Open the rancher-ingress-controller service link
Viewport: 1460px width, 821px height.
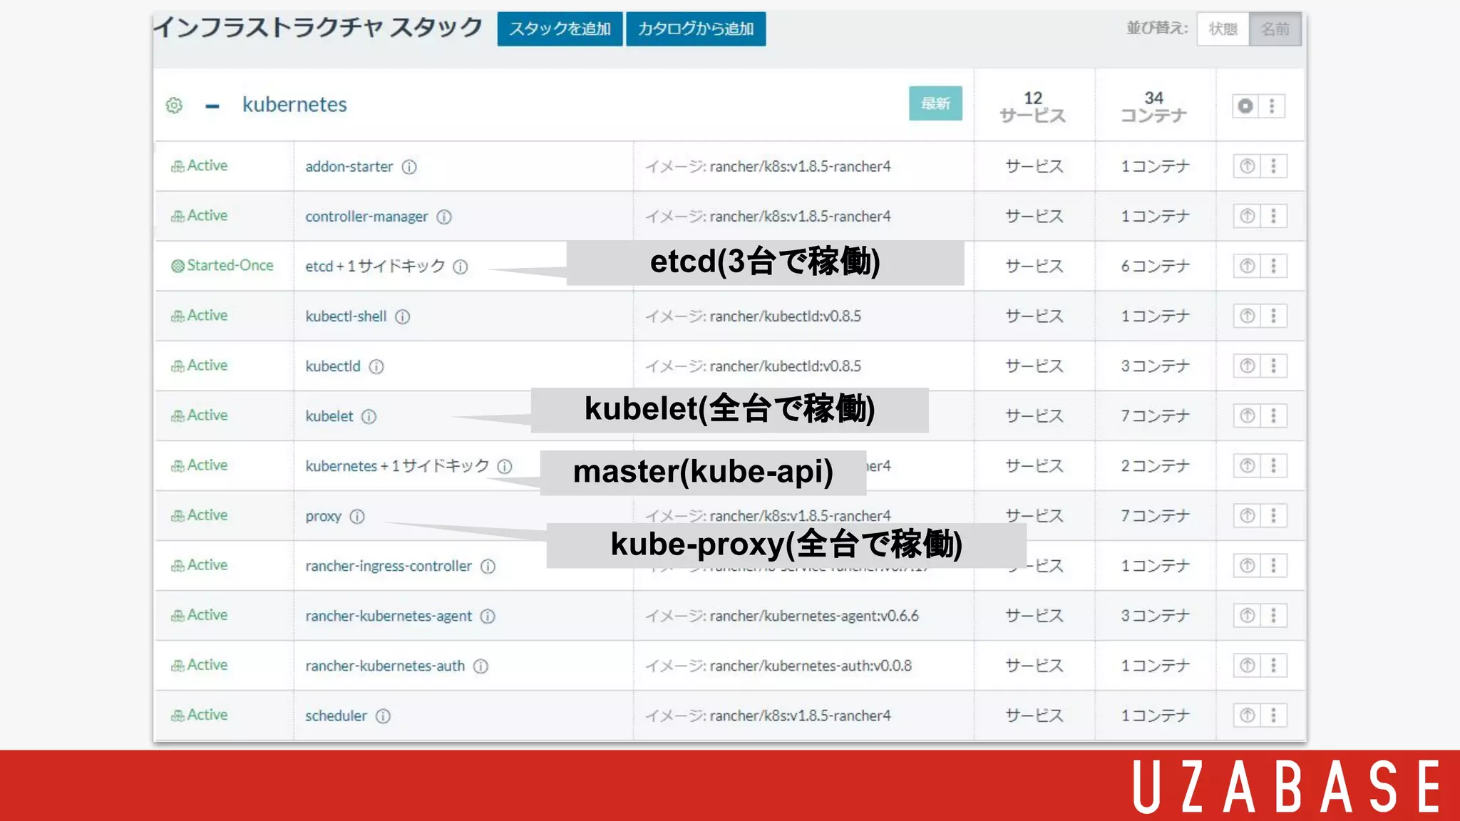(389, 565)
